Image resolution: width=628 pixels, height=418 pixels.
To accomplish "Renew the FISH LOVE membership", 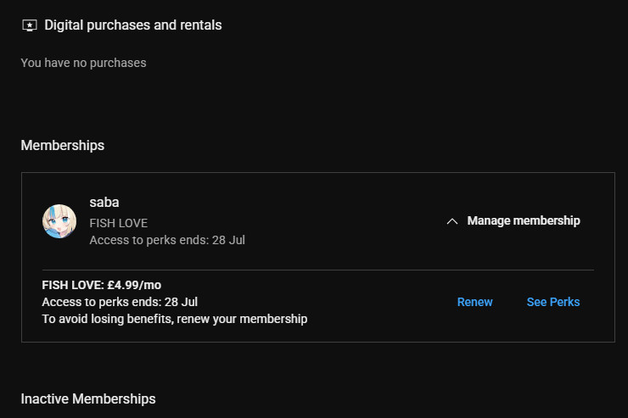I will point(474,302).
